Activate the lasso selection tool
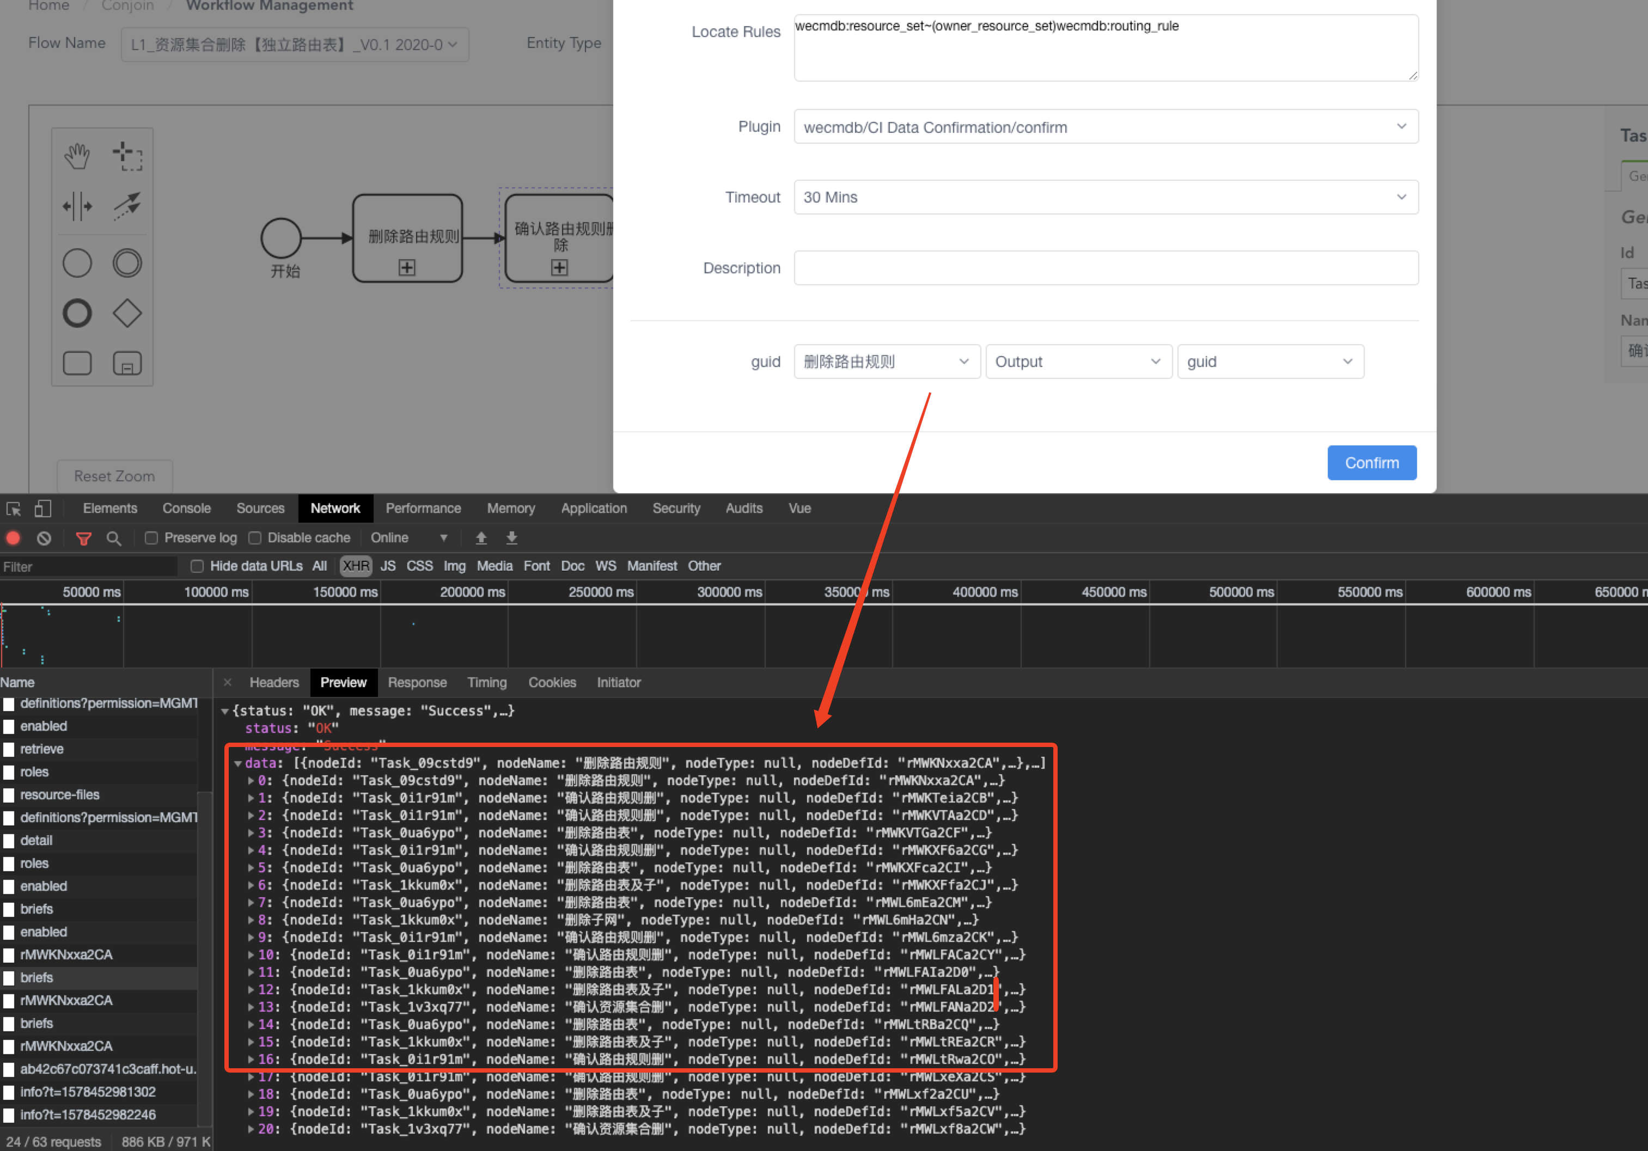 [128, 154]
